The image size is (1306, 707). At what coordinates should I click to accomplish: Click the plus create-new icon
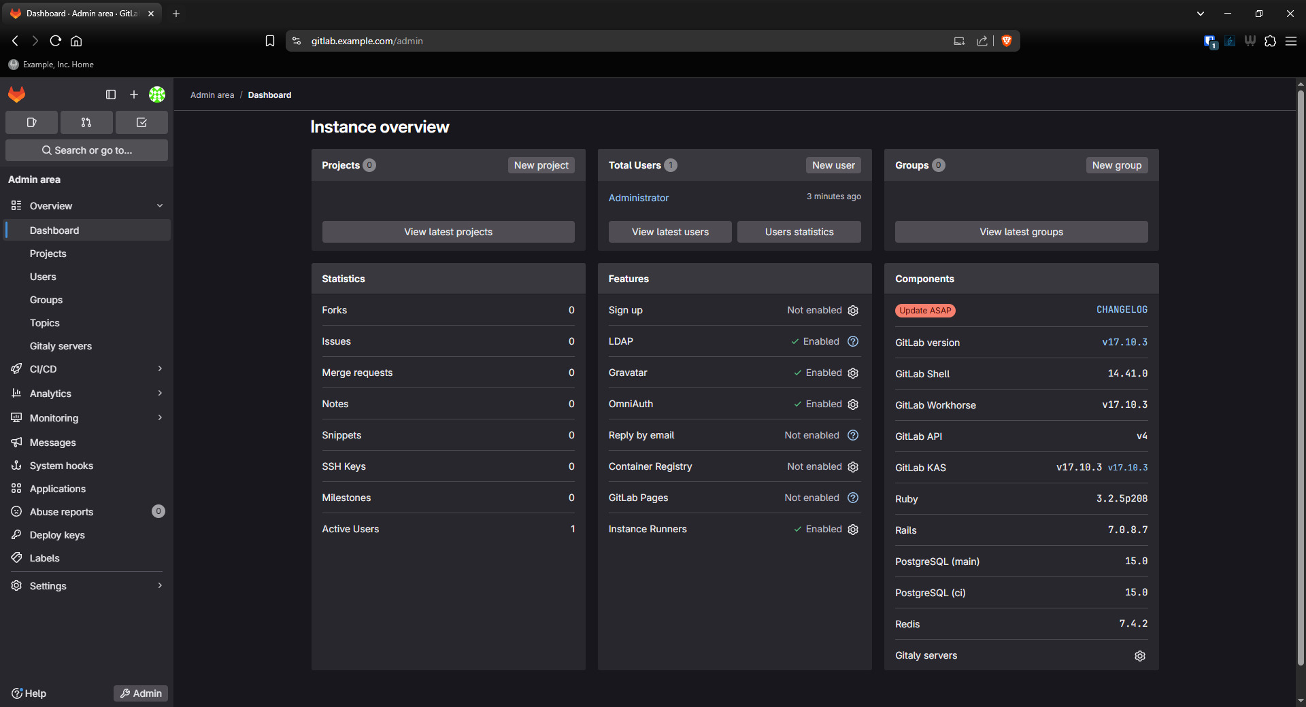point(134,94)
